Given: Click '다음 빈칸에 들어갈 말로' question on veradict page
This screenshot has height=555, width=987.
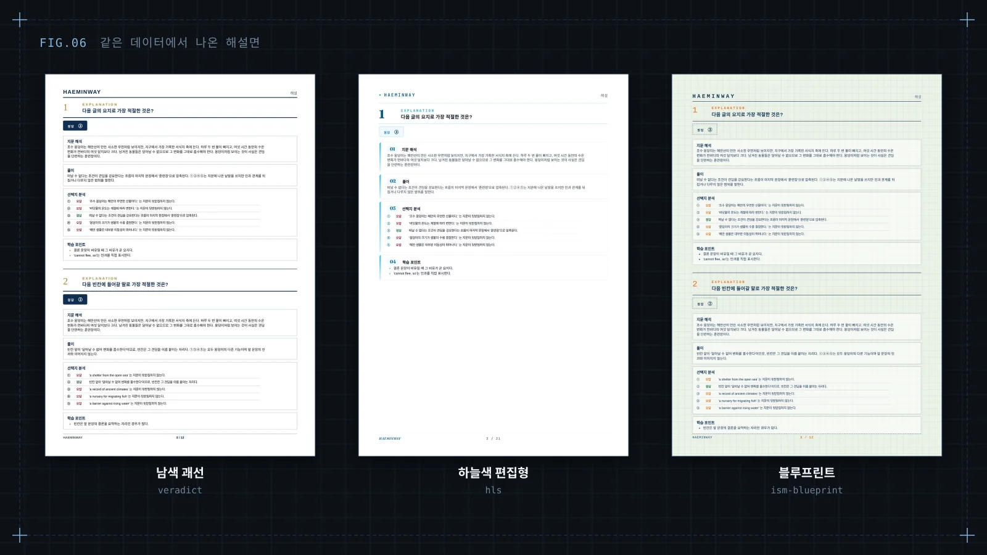Looking at the screenshot, I should pos(125,285).
